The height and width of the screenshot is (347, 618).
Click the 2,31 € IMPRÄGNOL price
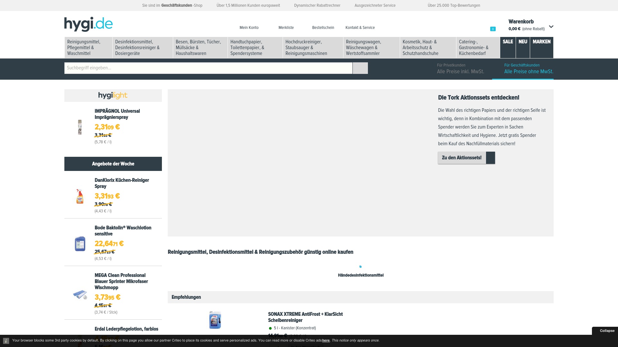107,127
